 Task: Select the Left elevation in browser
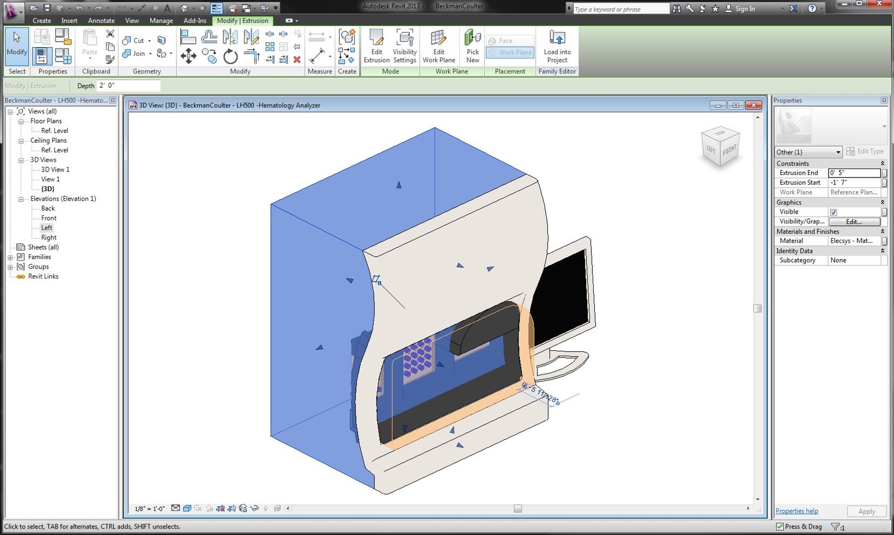point(47,228)
